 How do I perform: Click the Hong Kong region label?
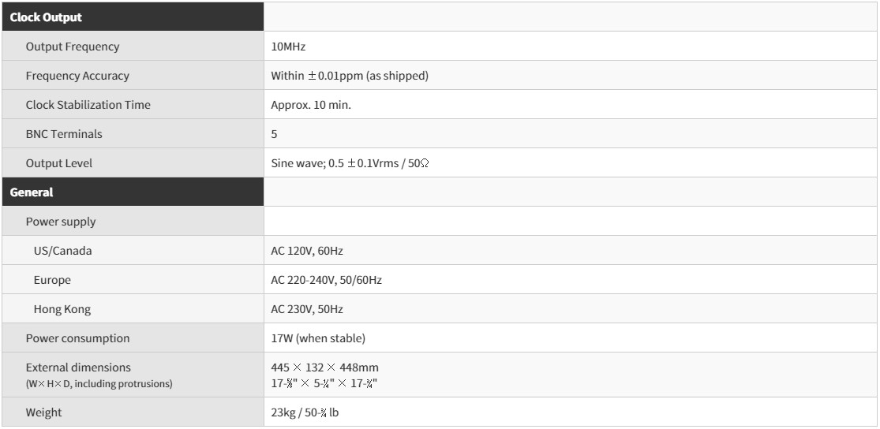pos(62,309)
